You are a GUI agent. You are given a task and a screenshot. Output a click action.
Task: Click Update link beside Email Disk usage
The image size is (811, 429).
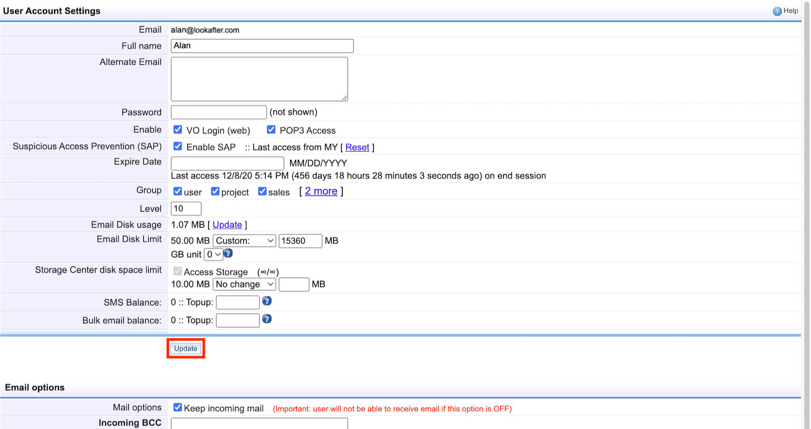(x=227, y=225)
